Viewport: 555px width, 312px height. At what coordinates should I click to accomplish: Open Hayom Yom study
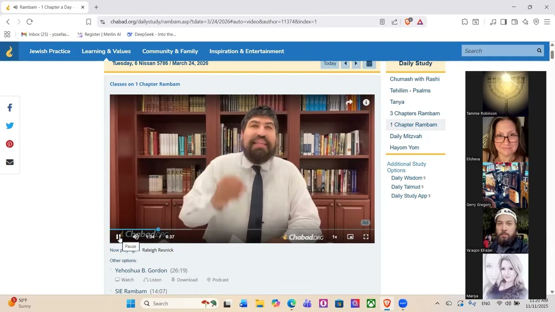[x=404, y=147]
